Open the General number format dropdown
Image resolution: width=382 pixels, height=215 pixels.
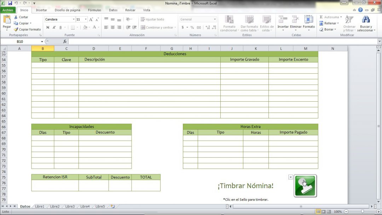(215, 19)
